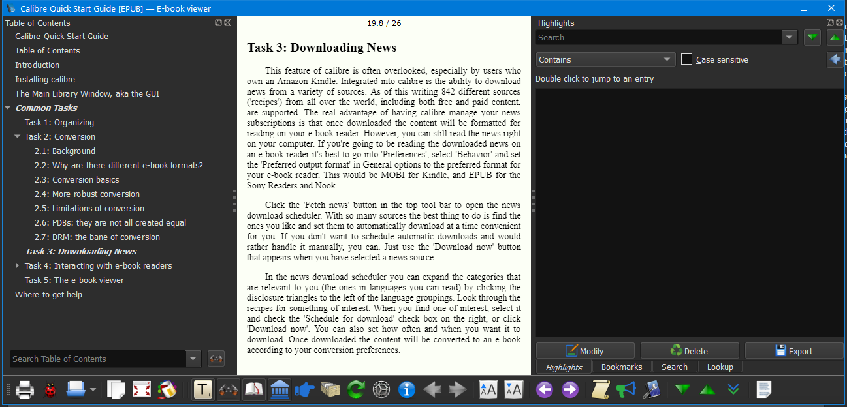Screen dimensions: 847x407
Task: Toggle full screen mode with red arrows icon
Action: 142,390
